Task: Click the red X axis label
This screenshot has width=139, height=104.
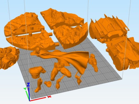Action: (x=49, y=96)
